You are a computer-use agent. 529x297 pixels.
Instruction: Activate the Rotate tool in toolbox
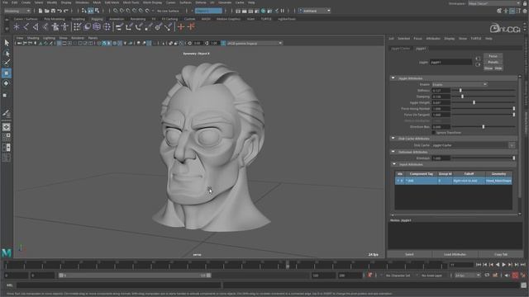tap(7, 83)
